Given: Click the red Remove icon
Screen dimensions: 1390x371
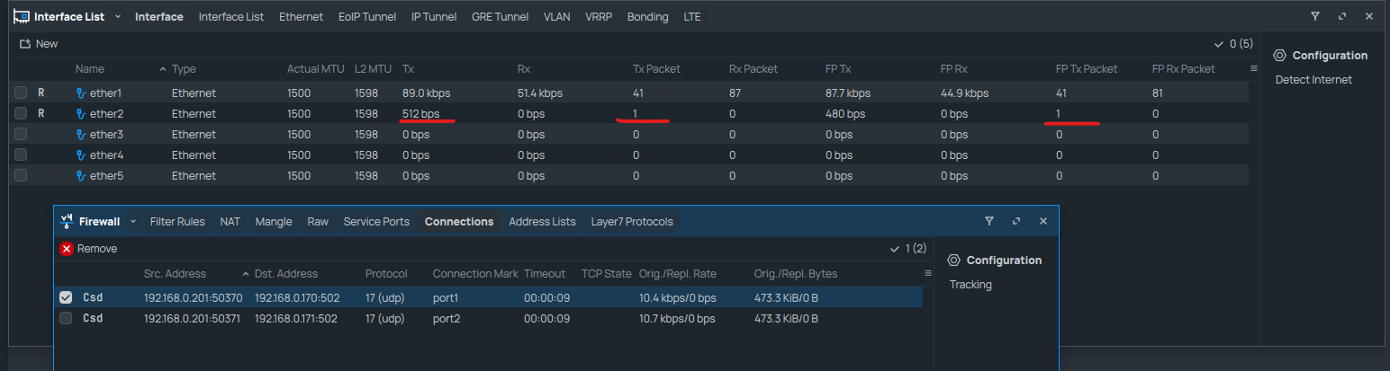Looking at the screenshot, I should pos(67,249).
